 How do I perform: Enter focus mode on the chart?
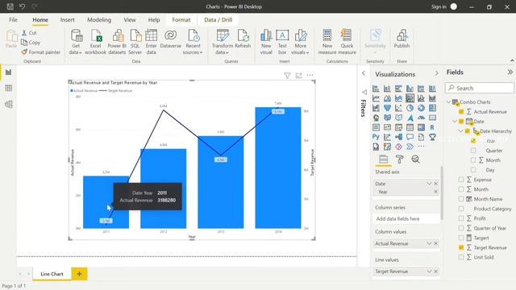click(298, 76)
